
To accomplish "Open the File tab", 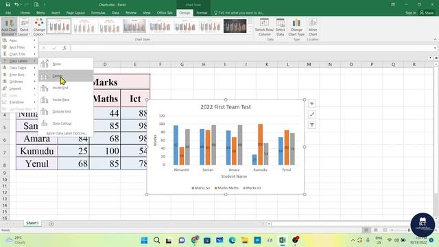I will (x=8, y=12).
